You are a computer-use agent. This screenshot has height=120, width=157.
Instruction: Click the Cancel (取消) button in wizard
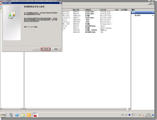56,49
